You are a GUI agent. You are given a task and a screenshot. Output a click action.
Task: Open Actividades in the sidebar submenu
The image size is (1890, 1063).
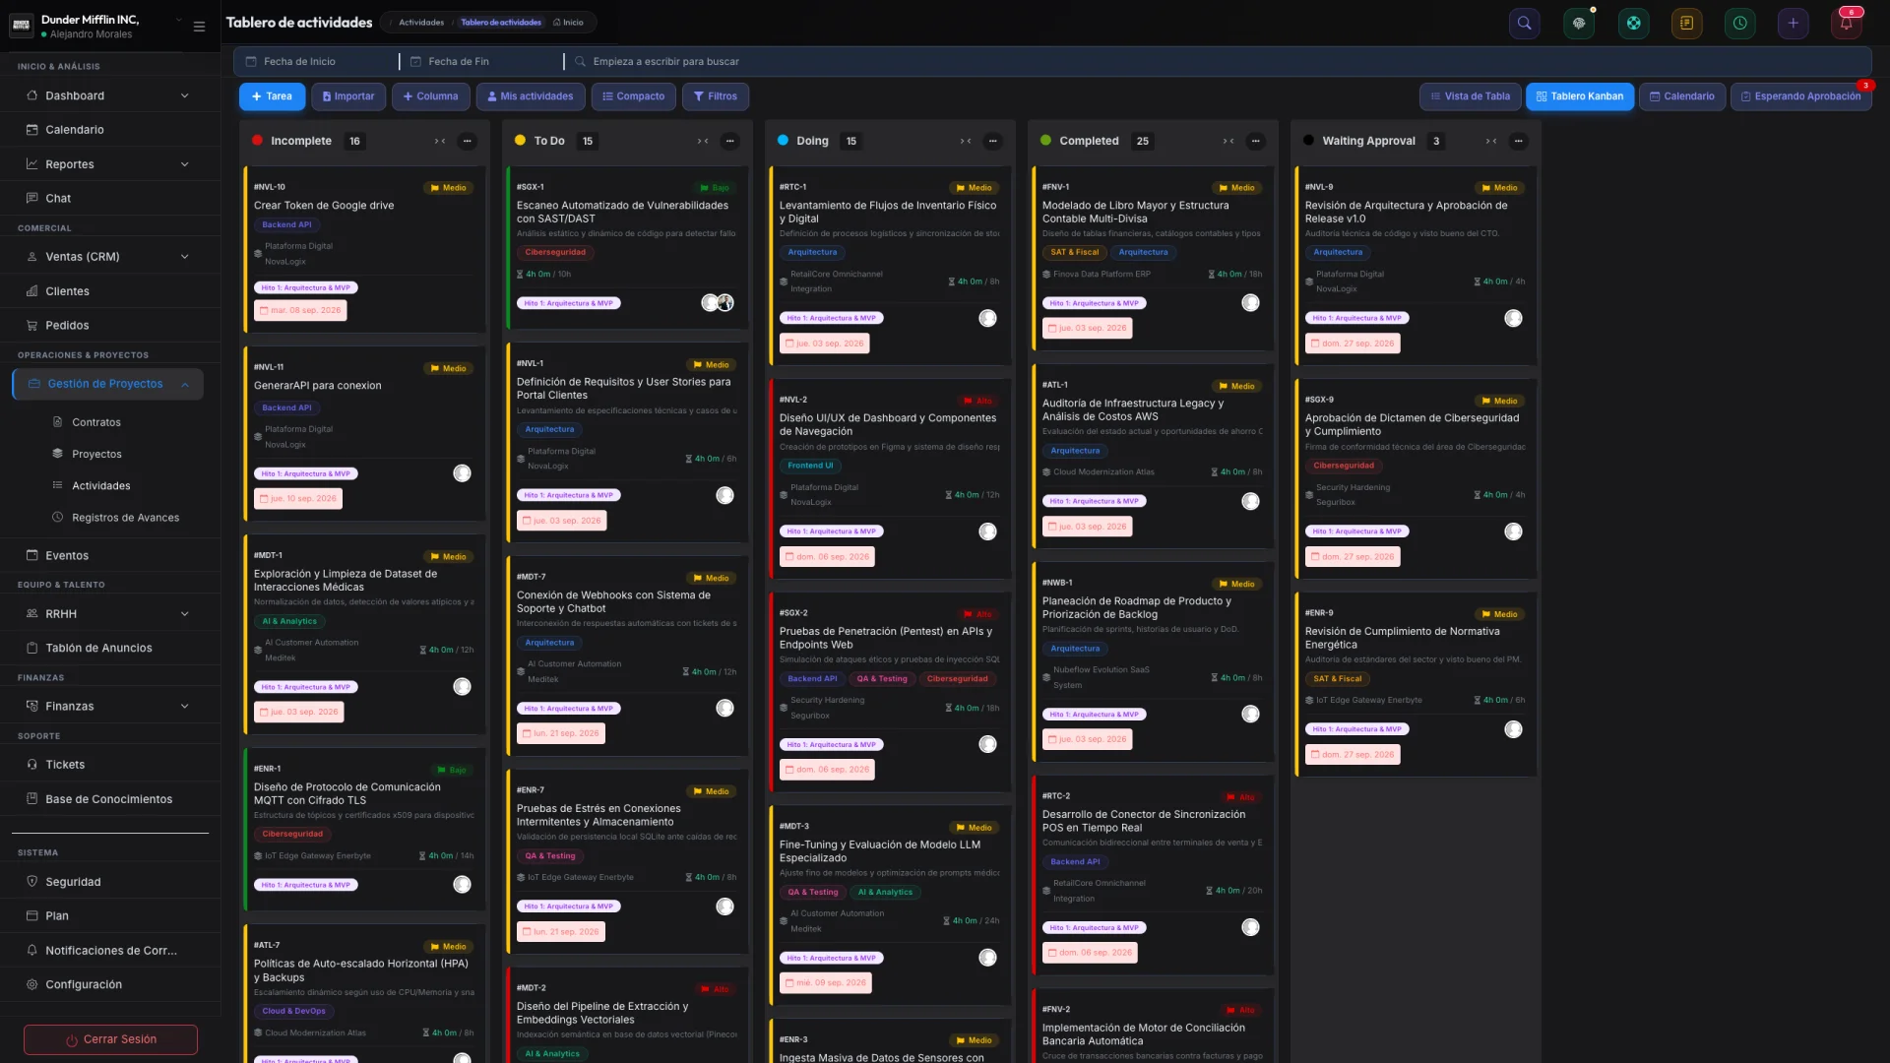click(101, 486)
